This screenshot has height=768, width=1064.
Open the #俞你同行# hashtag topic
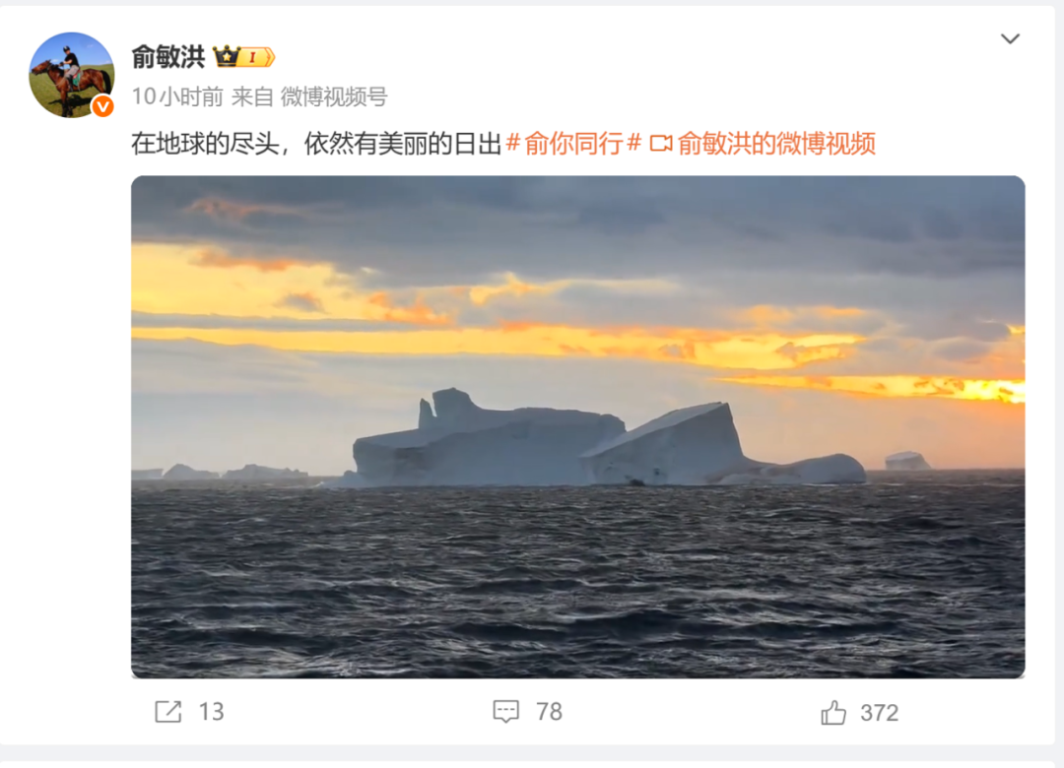(x=573, y=143)
